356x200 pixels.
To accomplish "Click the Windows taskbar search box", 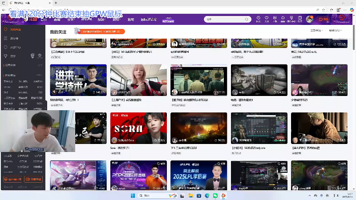I will 158,196.
